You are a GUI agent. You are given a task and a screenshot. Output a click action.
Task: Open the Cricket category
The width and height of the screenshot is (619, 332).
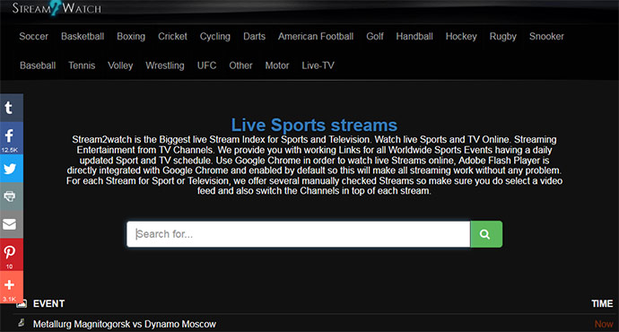tap(172, 36)
